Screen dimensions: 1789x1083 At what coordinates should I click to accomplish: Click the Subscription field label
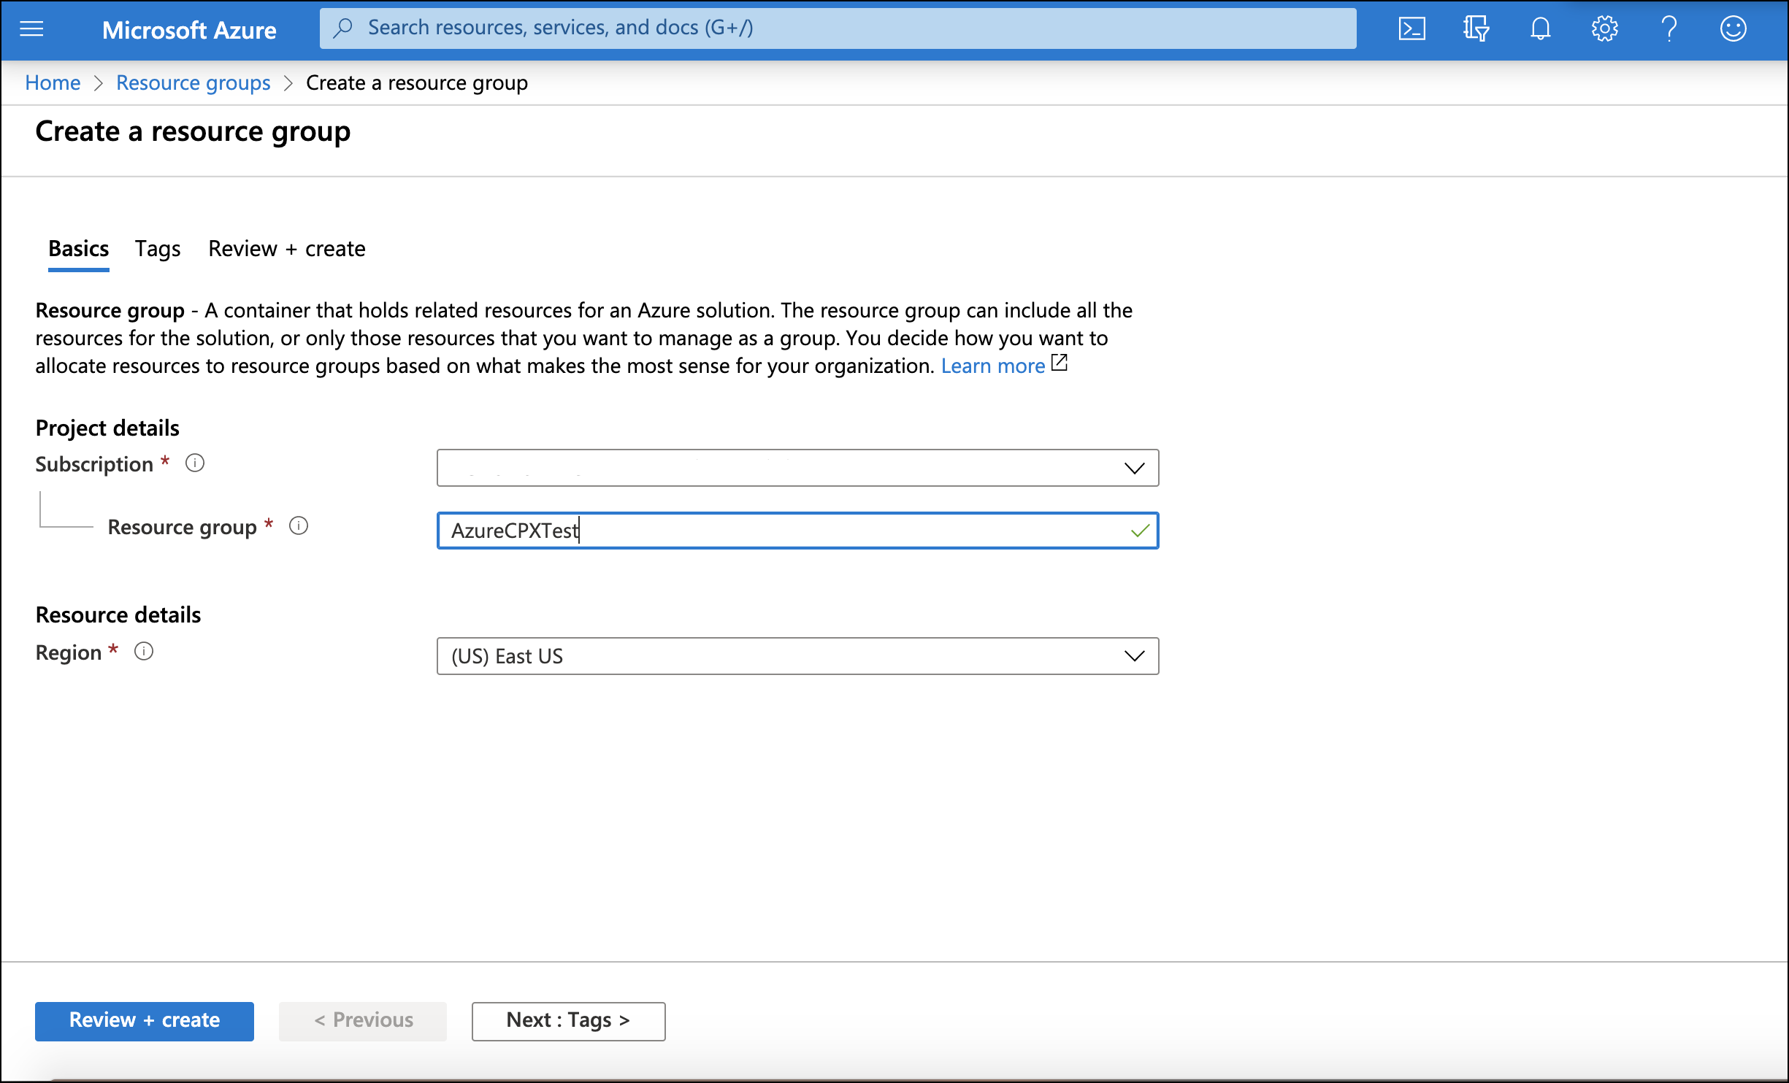coord(94,464)
